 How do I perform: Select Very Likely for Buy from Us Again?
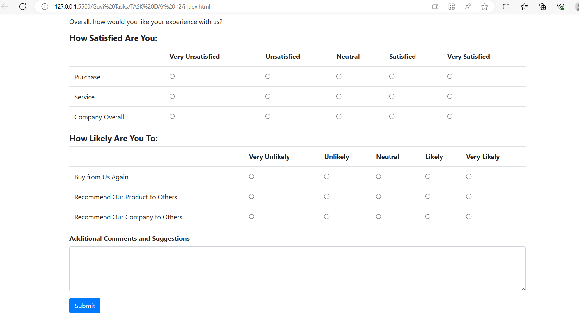tap(468, 176)
